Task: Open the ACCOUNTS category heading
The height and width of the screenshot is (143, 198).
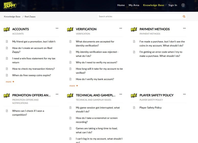Action: 20,29
